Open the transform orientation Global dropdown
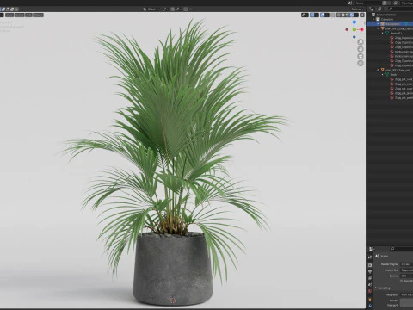Viewport: 413px width, 310px height. tap(151, 9)
